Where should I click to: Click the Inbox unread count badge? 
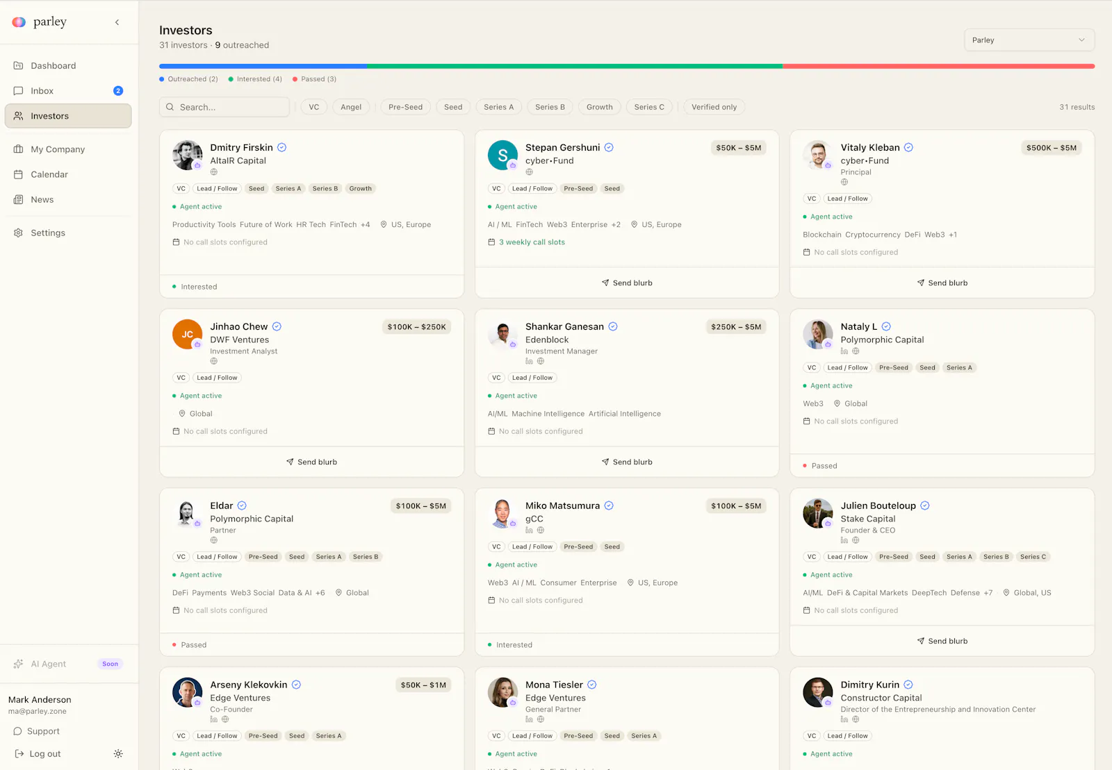click(118, 91)
